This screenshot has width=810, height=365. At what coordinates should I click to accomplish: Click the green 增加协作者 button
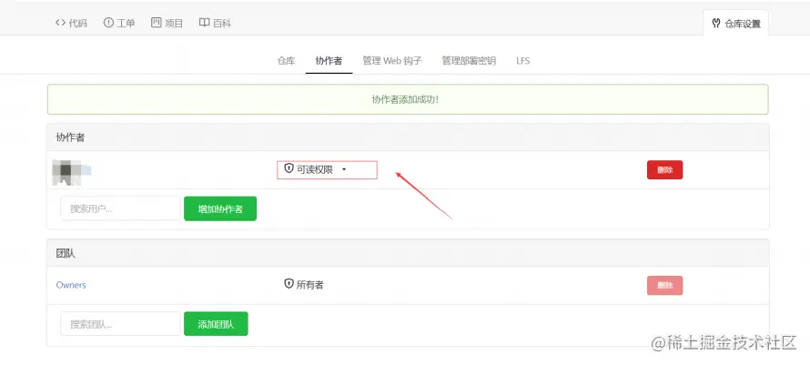coord(220,208)
